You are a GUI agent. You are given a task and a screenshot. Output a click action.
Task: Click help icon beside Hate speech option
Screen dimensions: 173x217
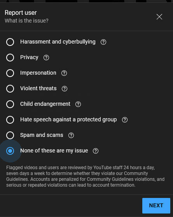pos(125,120)
